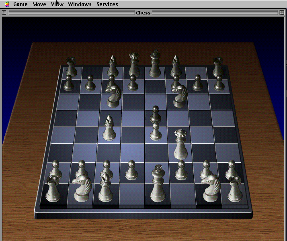Select the white pawn on f2
This screenshot has height=241, width=287.
click(181, 170)
